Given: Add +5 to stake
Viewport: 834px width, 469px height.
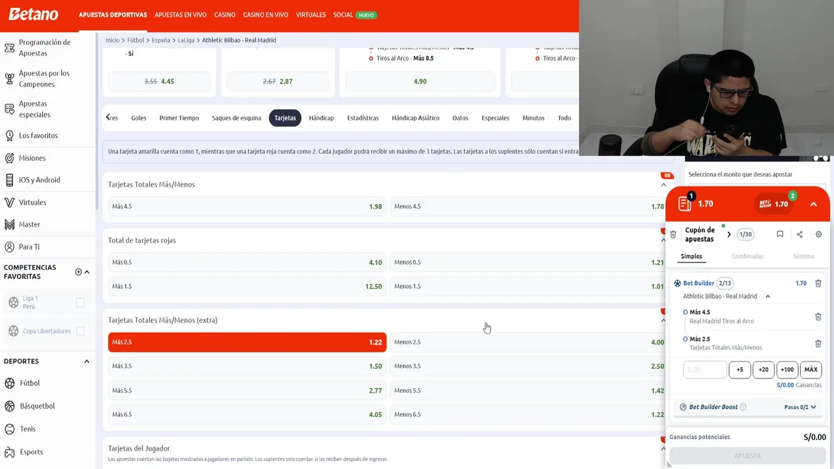Looking at the screenshot, I should [x=740, y=369].
